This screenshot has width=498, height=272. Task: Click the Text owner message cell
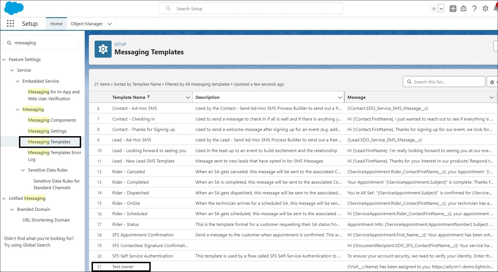click(x=420, y=267)
